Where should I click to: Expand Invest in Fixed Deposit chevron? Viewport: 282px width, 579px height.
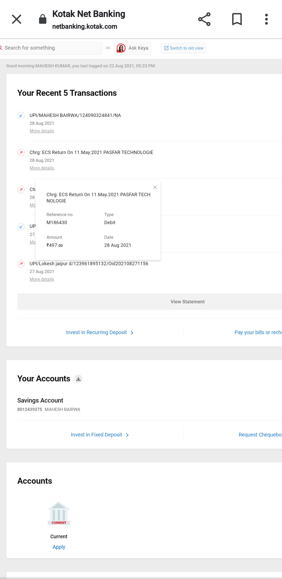click(127, 435)
